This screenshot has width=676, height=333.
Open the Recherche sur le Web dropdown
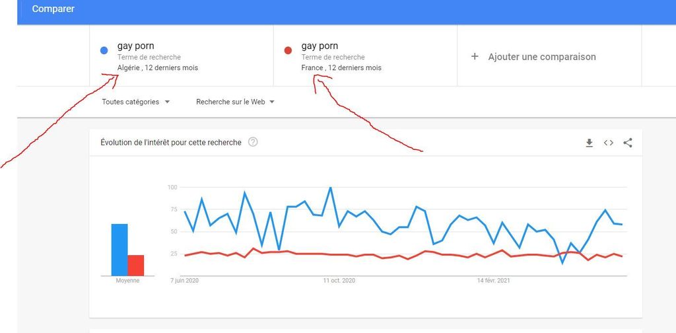[x=235, y=102]
